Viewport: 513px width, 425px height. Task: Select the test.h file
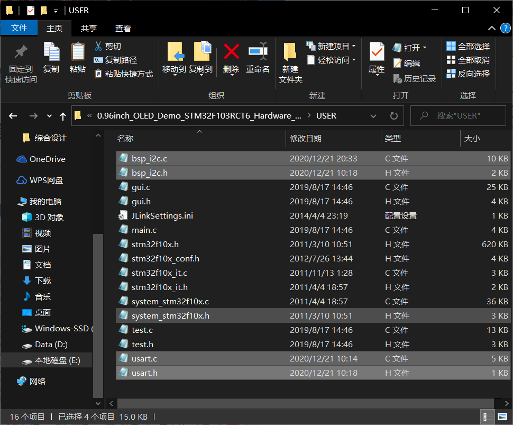pos(313,344)
